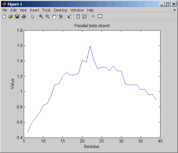Click the x-axis tick label 30
The image size is (178, 153).
click(121, 141)
